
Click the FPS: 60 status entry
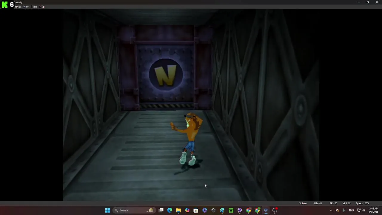pos(333,203)
